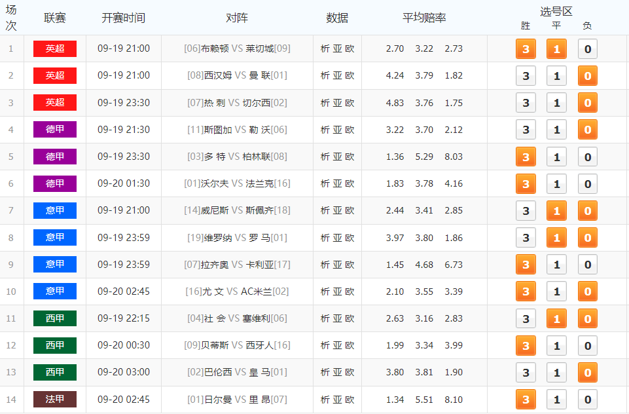Click matchup text 热刺 VS 切尔西
Image resolution: width=629 pixels, height=414 pixels.
[237, 103]
